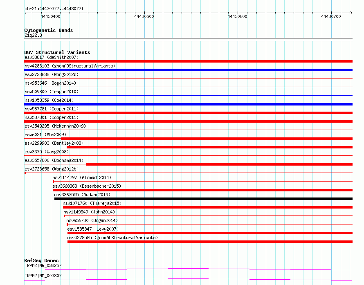Click the TRPM2|NM_003307 gene label
The image size is (364, 285).
click(43, 276)
